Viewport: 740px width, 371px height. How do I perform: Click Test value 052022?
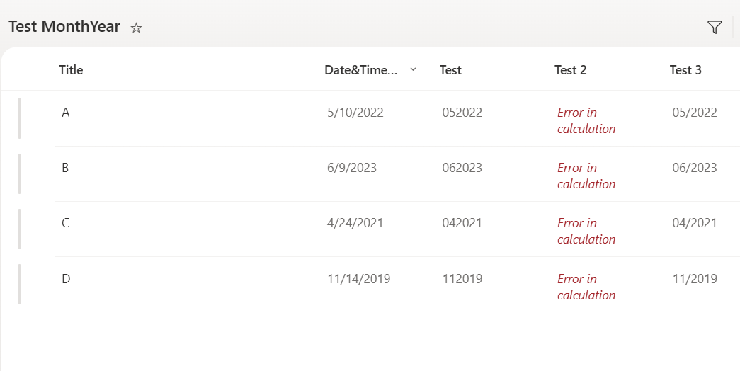pos(462,113)
